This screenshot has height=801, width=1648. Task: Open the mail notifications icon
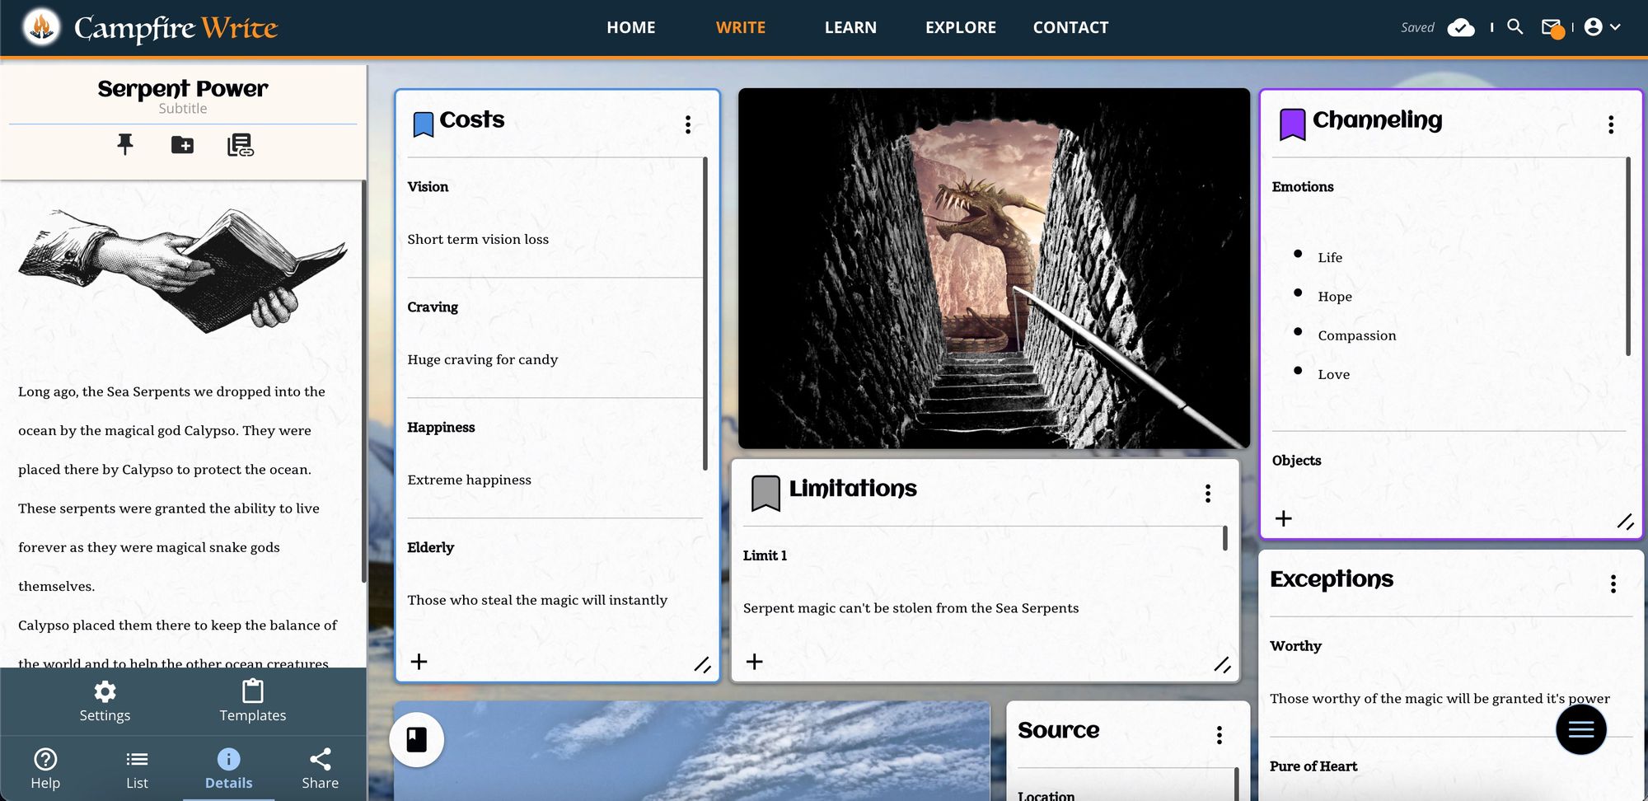(1552, 28)
